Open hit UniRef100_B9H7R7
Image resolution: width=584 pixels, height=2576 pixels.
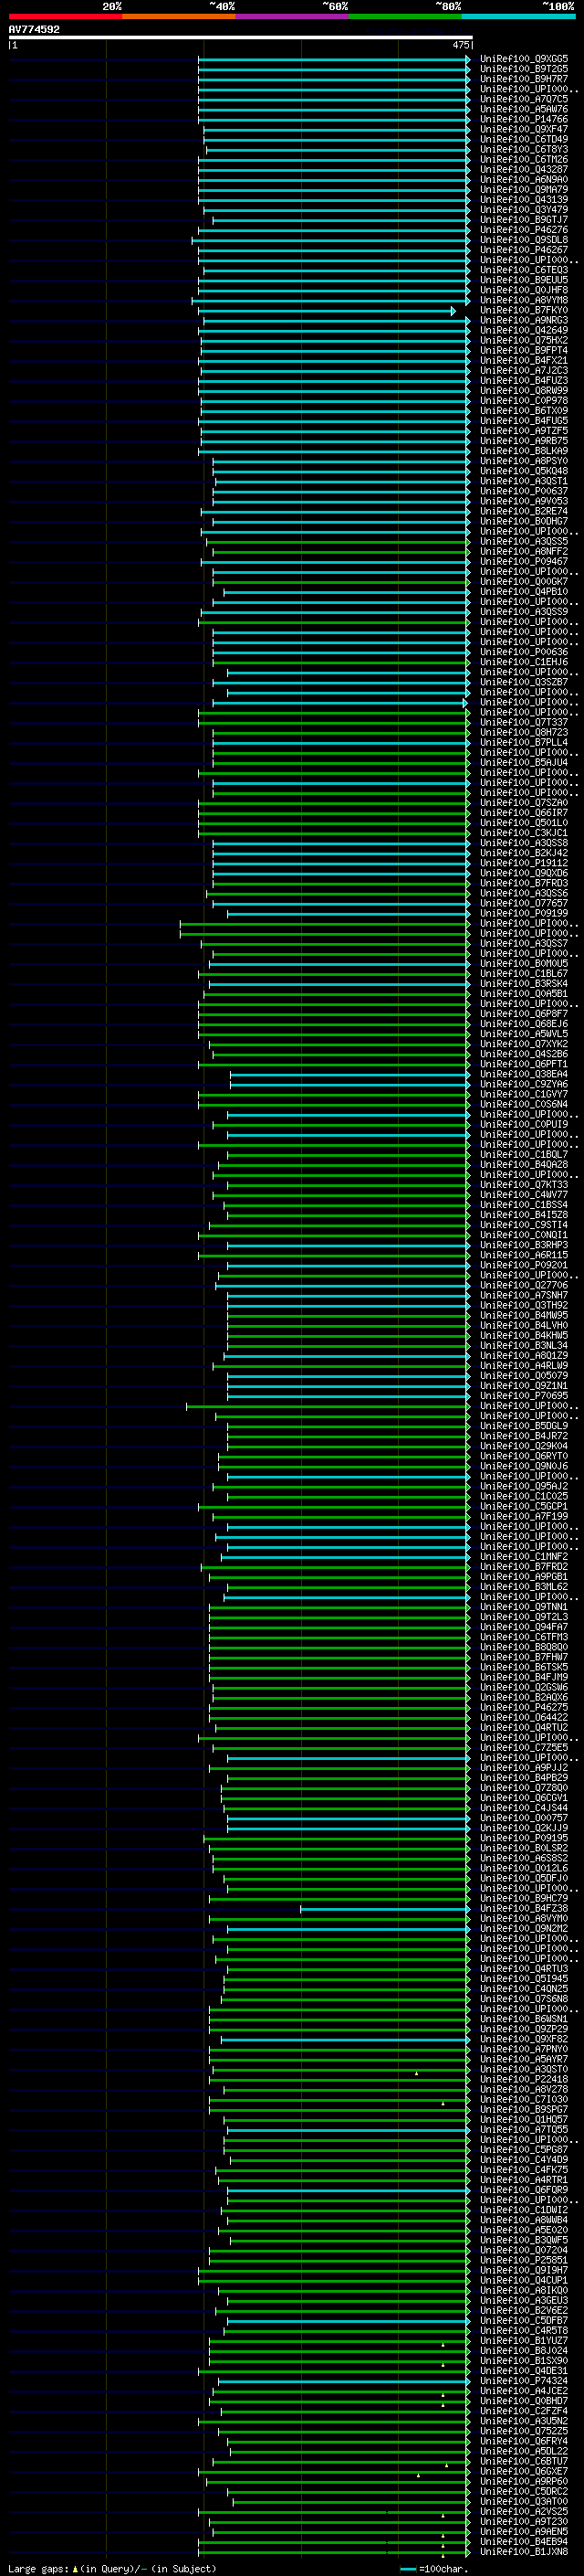pos(524,79)
